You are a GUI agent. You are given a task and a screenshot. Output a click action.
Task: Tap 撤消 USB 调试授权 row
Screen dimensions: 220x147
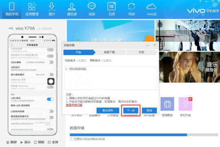pos(32,105)
